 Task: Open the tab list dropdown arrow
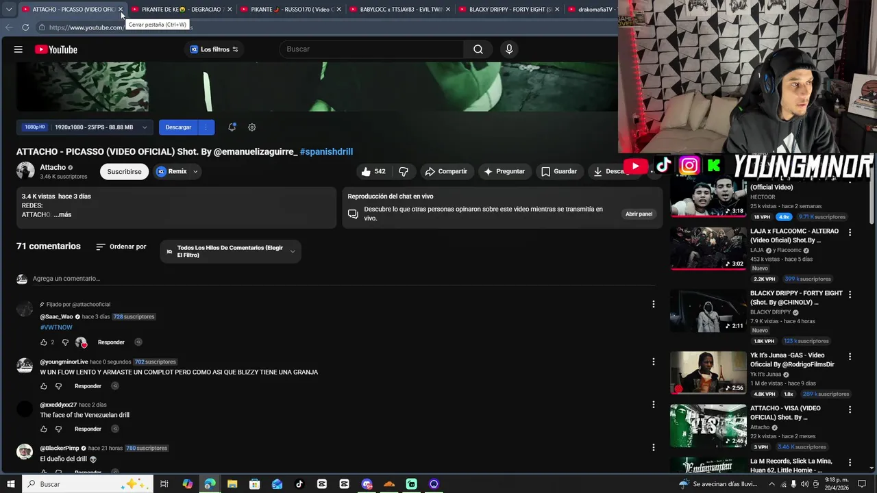(x=8, y=10)
